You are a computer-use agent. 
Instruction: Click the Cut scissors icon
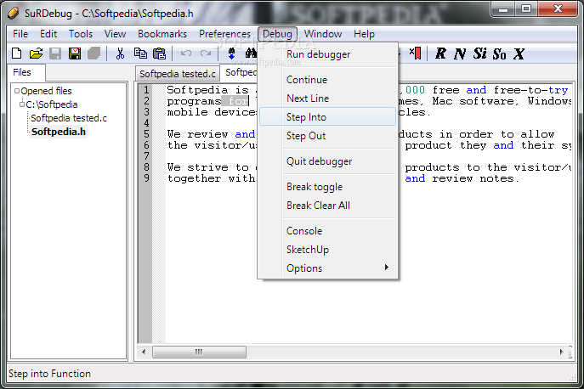click(120, 54)
